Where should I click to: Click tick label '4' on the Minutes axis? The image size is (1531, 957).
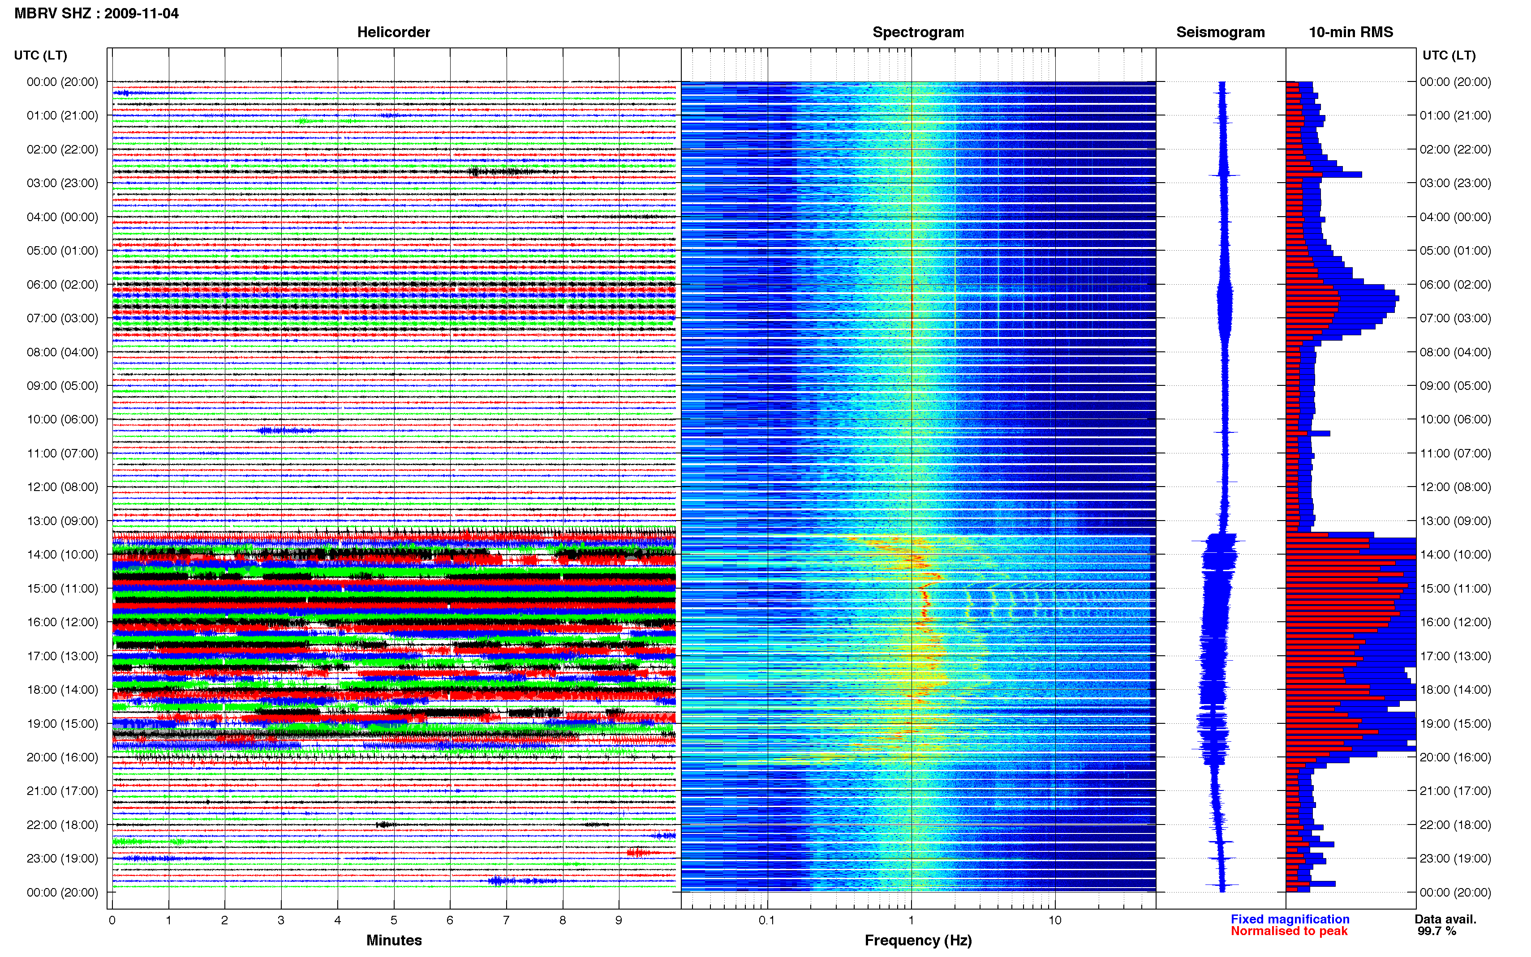337,920
